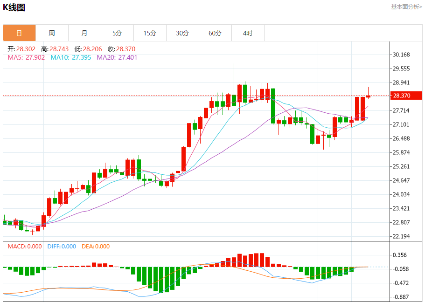Viewport: 425px width, 302px height.
Task: Choose the 15分 timeframe tab
Action: tap(150, 33)
